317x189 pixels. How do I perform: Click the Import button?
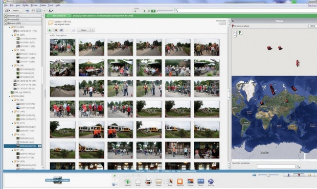click(14, 11)
